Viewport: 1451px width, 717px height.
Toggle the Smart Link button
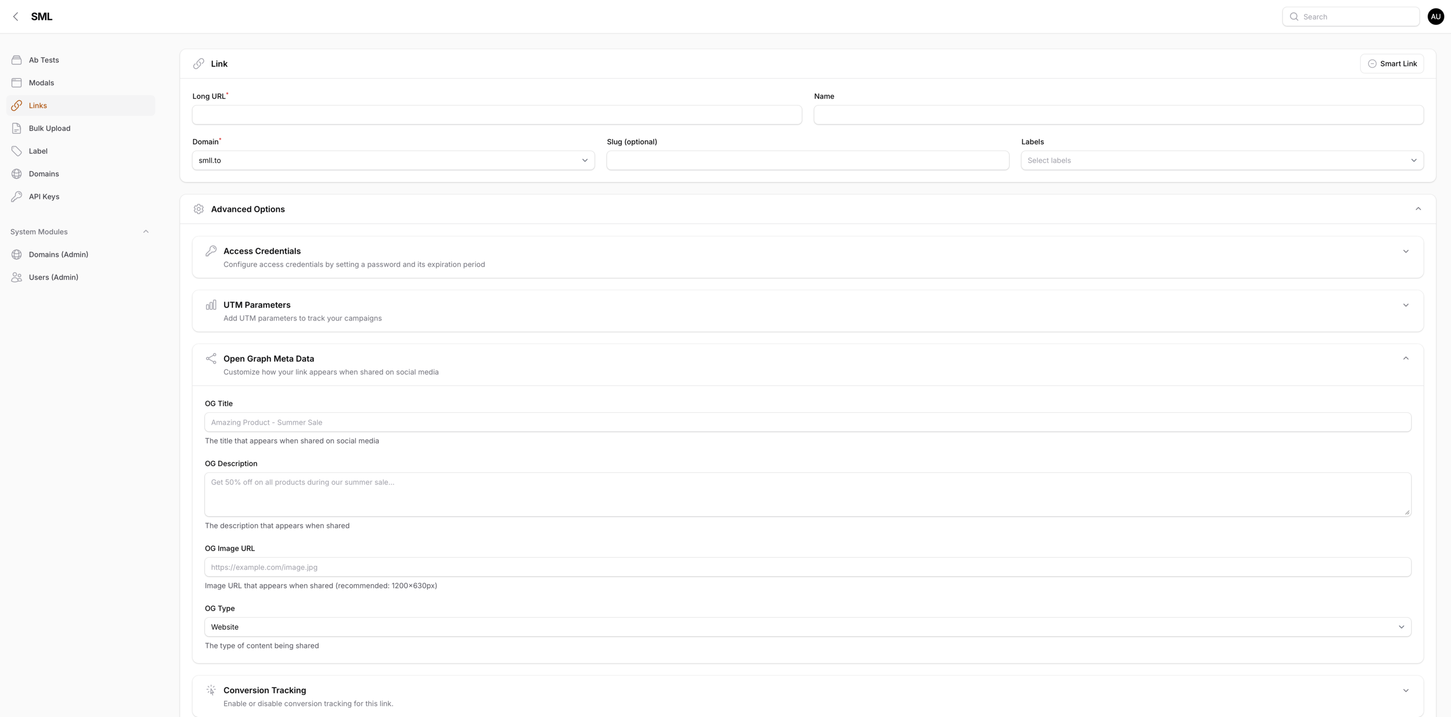[1392, 64]
